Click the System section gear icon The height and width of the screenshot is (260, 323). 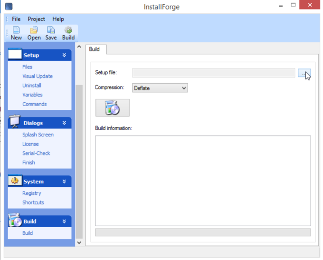pyautogui.click(x=15, y=181)
